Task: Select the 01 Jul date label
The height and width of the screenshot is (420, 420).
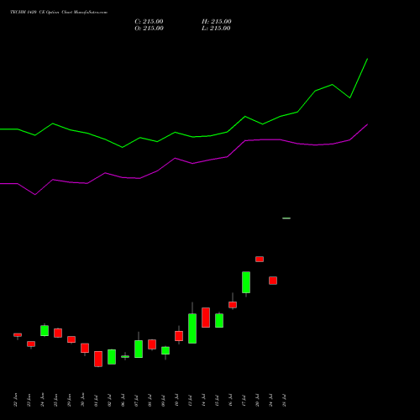Action: tap(97, 401)
